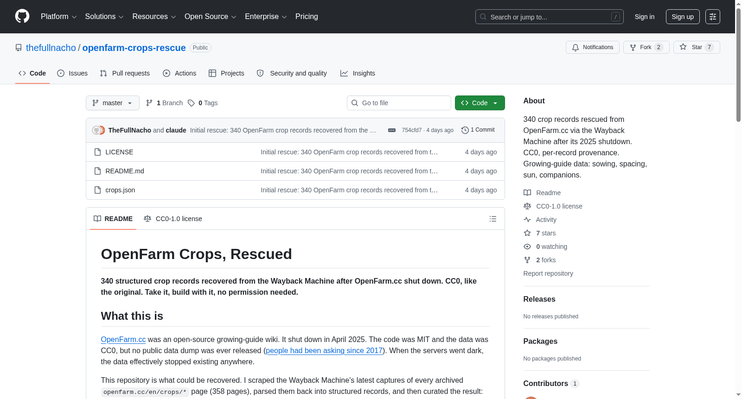View the 7 stars link
This screenshot has width=742, height=399.
(540, 233)
